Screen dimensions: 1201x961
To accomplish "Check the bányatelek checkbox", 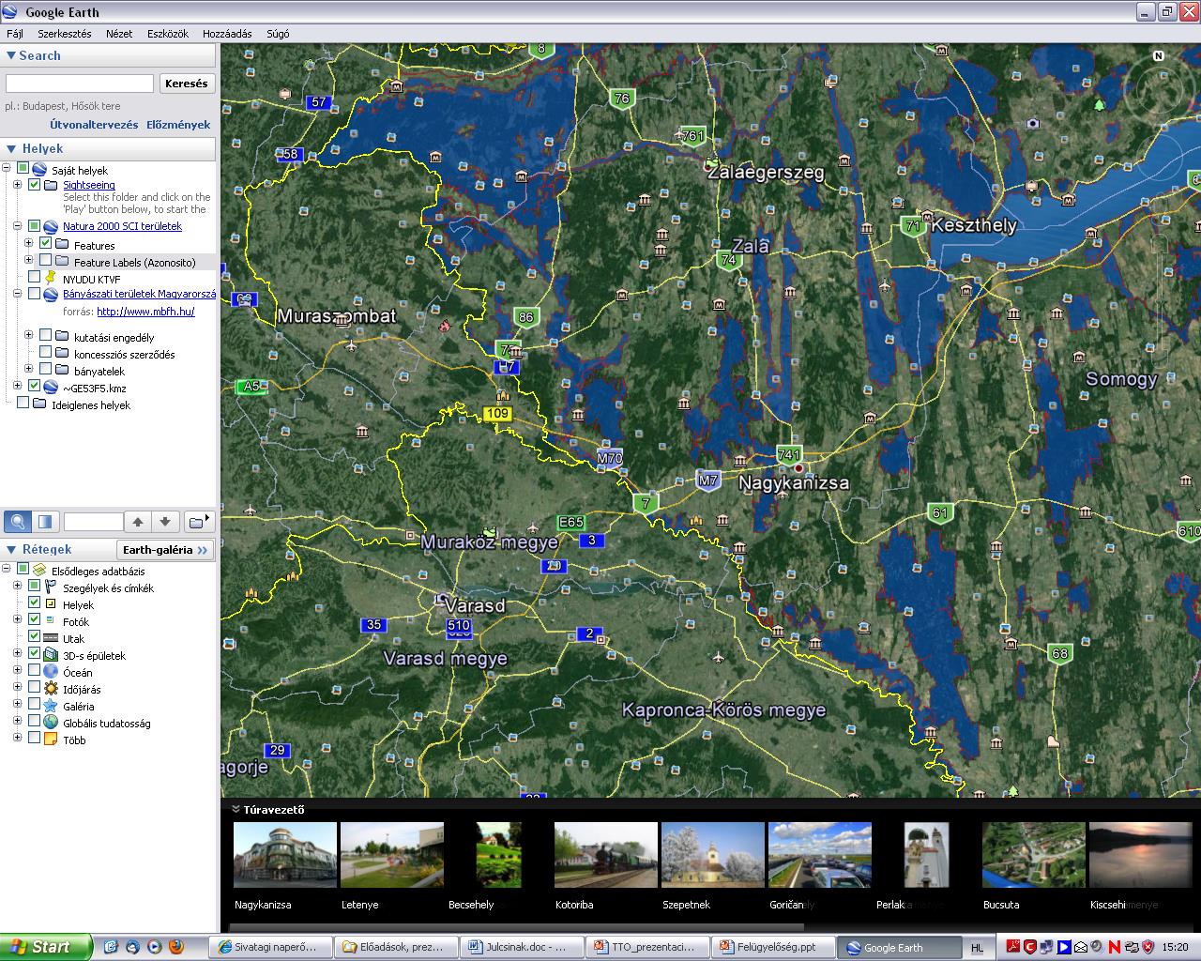I will click(x=46, y=370).
